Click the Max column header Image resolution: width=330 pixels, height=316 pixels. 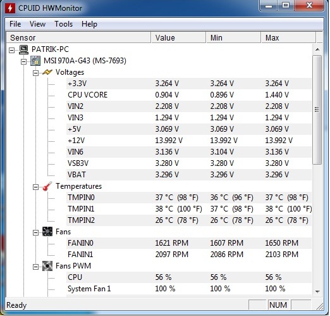pos(288,37)
